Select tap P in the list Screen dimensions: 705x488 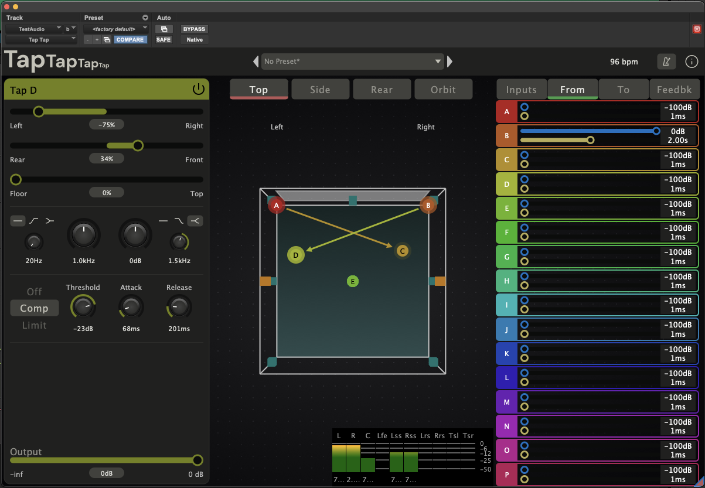click(x=506, y=474)
